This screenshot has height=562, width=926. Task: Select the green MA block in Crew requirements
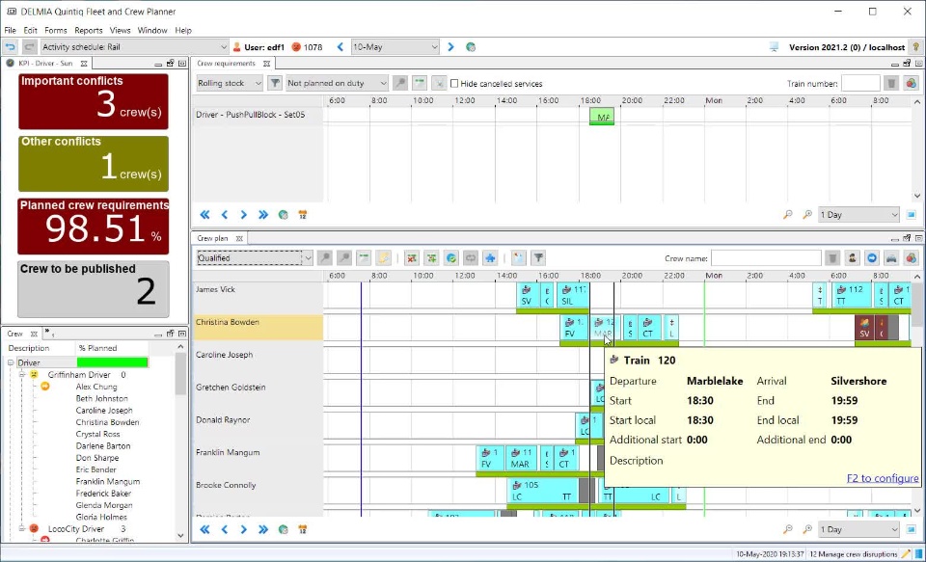pos(602,117)
